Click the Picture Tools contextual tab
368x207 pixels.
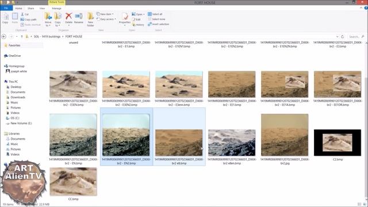coord(57,2)
